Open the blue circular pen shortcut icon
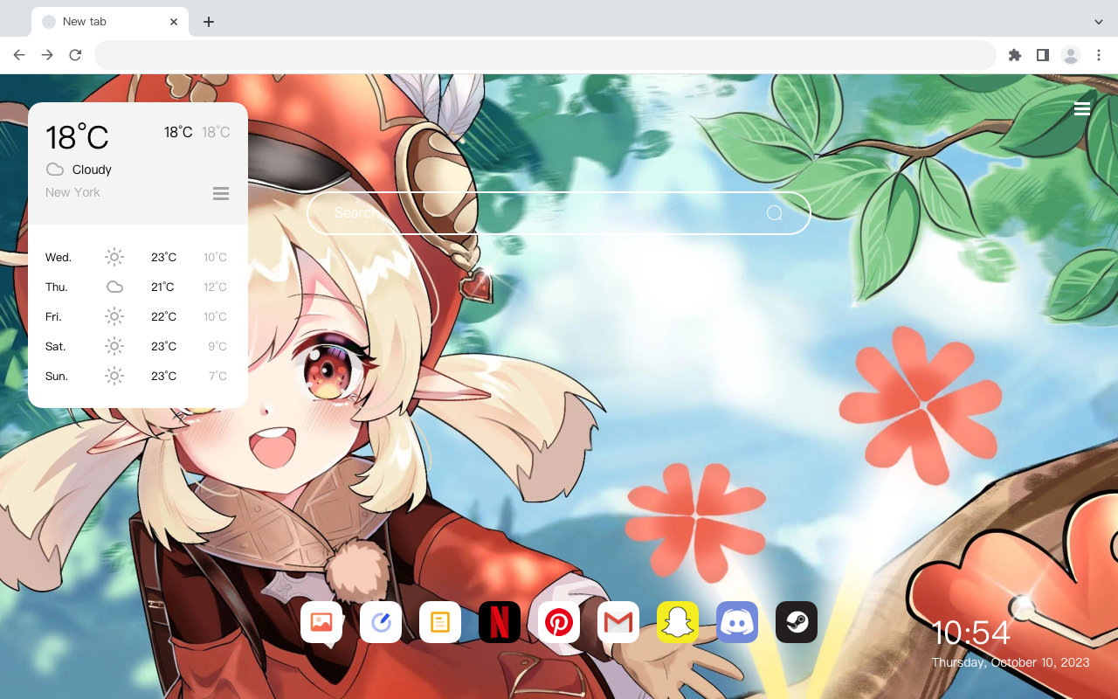The width and height of the screenshot is (1118, 699). 381,622
